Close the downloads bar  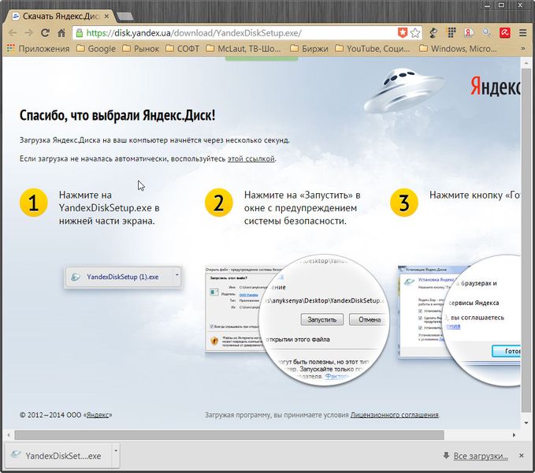(521, 456)
